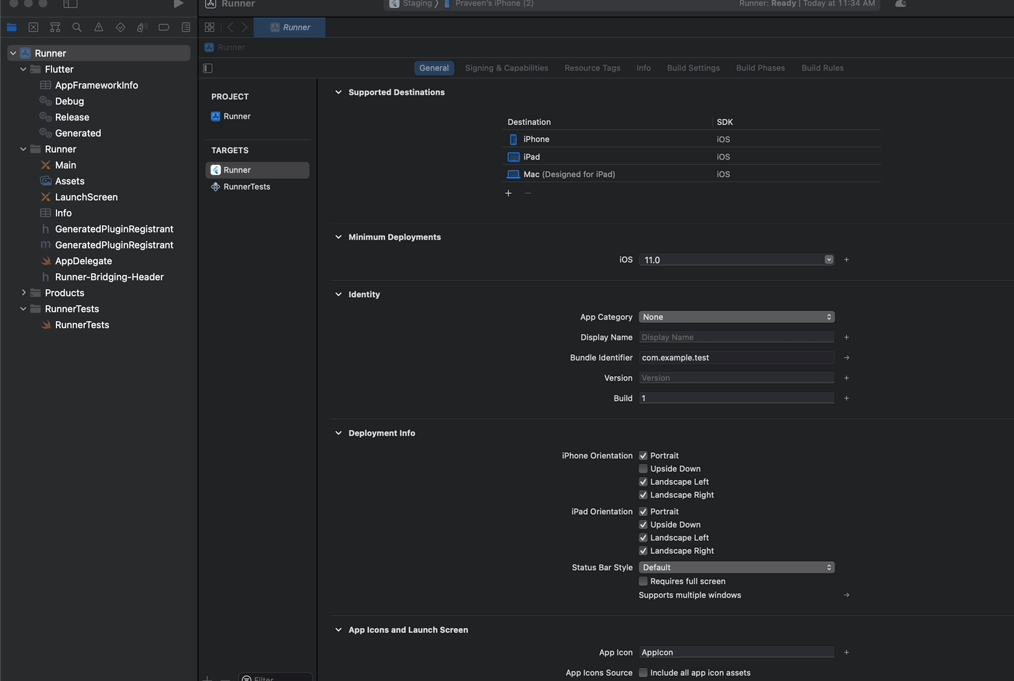
Task: Switch to the Build Rules tab
Action: (823, 68)
